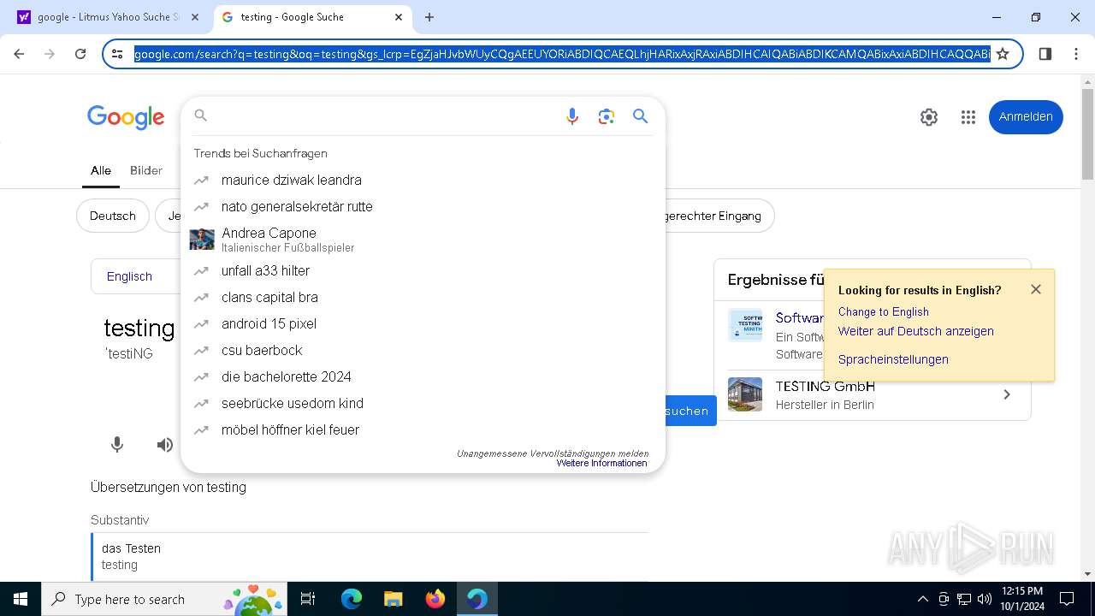
Task: Select the Bilder results tab
Action: (146, 170)
